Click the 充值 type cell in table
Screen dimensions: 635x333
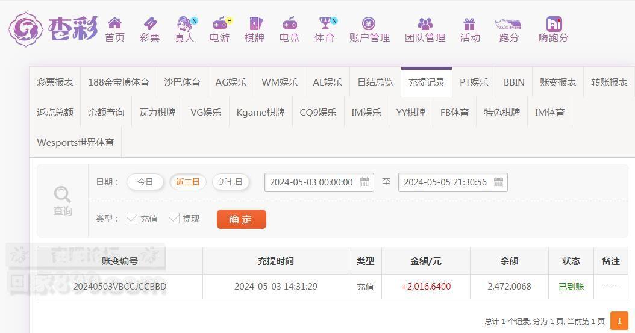pyautogui.click(x=365, y=287)
